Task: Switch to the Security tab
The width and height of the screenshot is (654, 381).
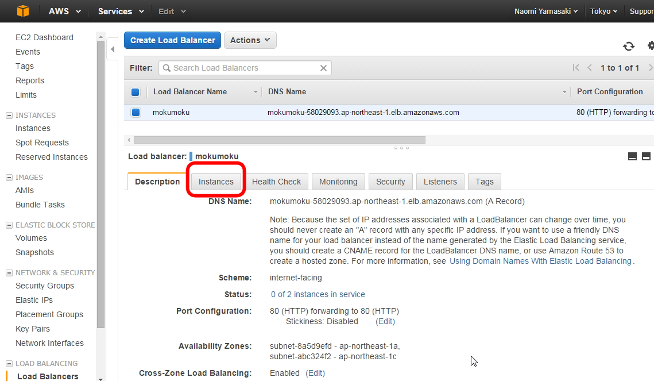Action: (390, 182)
